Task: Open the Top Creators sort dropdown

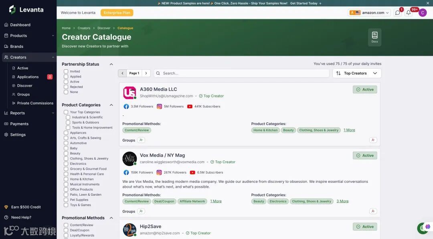Action: click(357, 73)
